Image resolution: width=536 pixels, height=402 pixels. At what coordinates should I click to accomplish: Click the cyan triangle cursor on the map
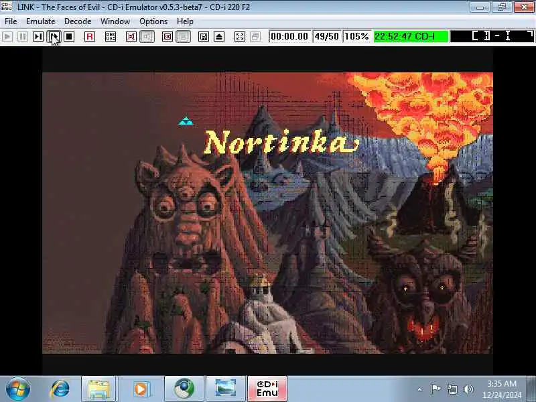coord(186,121)
